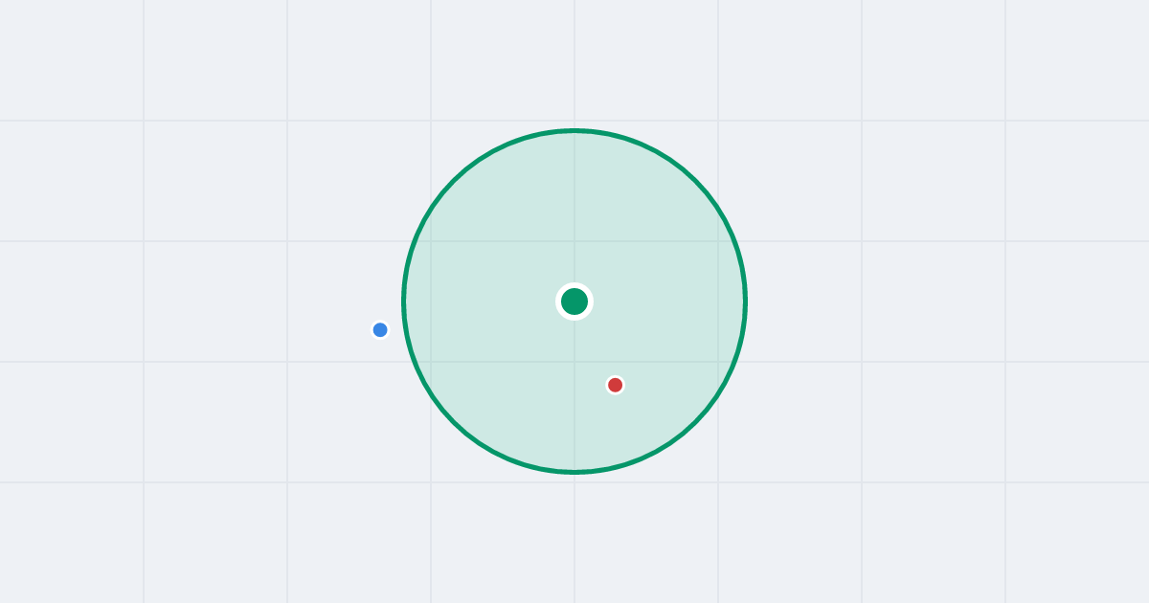Click the green center marker of the circle
This screenshot has height=603, width=1149.
[x=574, y=301]
